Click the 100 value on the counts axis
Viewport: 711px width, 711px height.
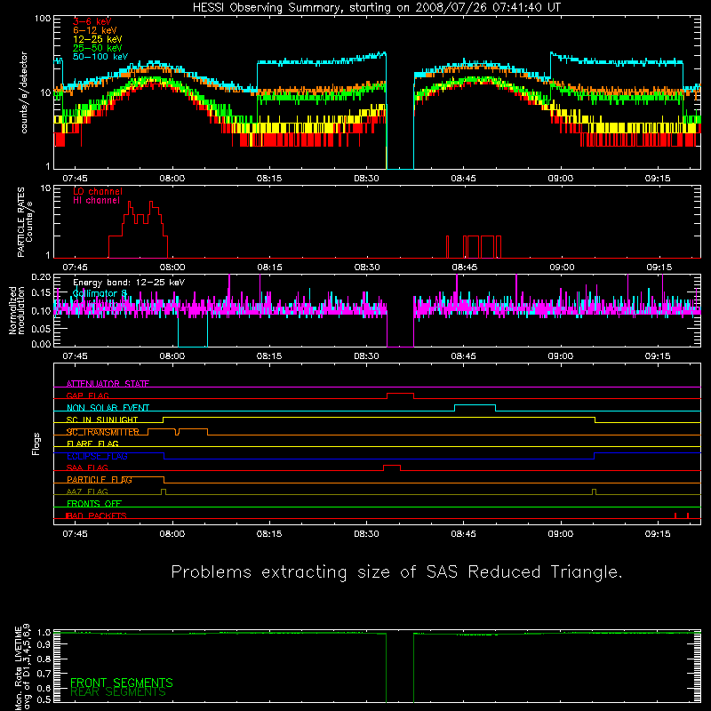click(x=43, y=19)
